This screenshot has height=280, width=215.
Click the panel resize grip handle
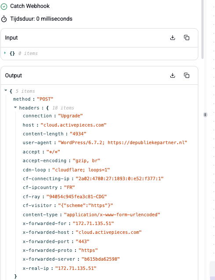[x=205, y=115]
